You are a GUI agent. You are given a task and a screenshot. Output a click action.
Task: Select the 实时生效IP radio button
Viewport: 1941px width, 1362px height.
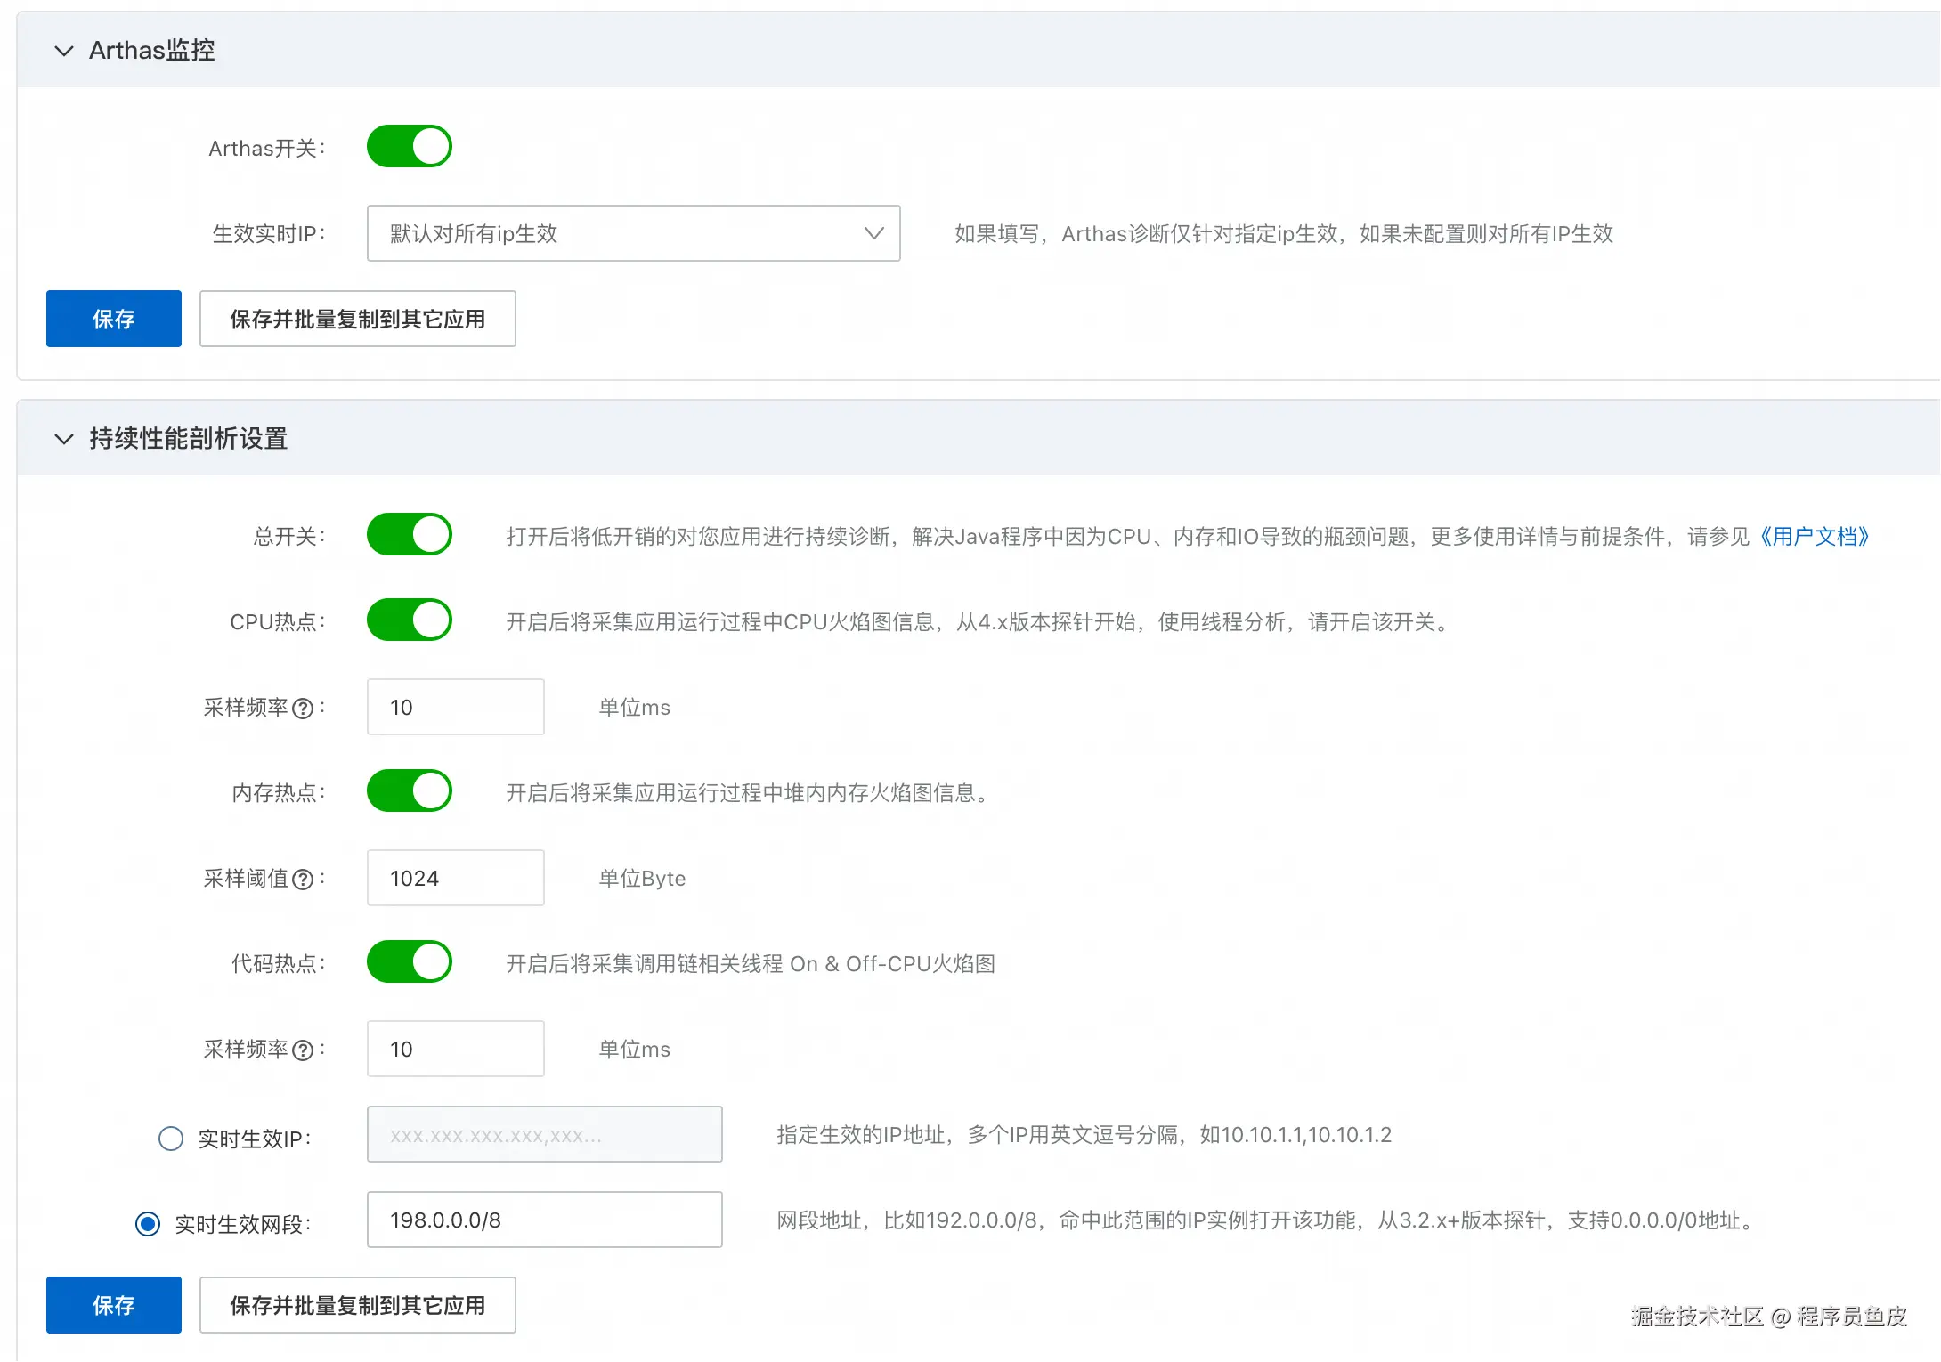click(171, 1139)
